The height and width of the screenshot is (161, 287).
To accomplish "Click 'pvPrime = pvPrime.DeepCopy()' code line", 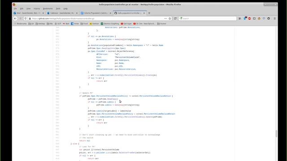I will pyautogui.click(x=103, y=99).
